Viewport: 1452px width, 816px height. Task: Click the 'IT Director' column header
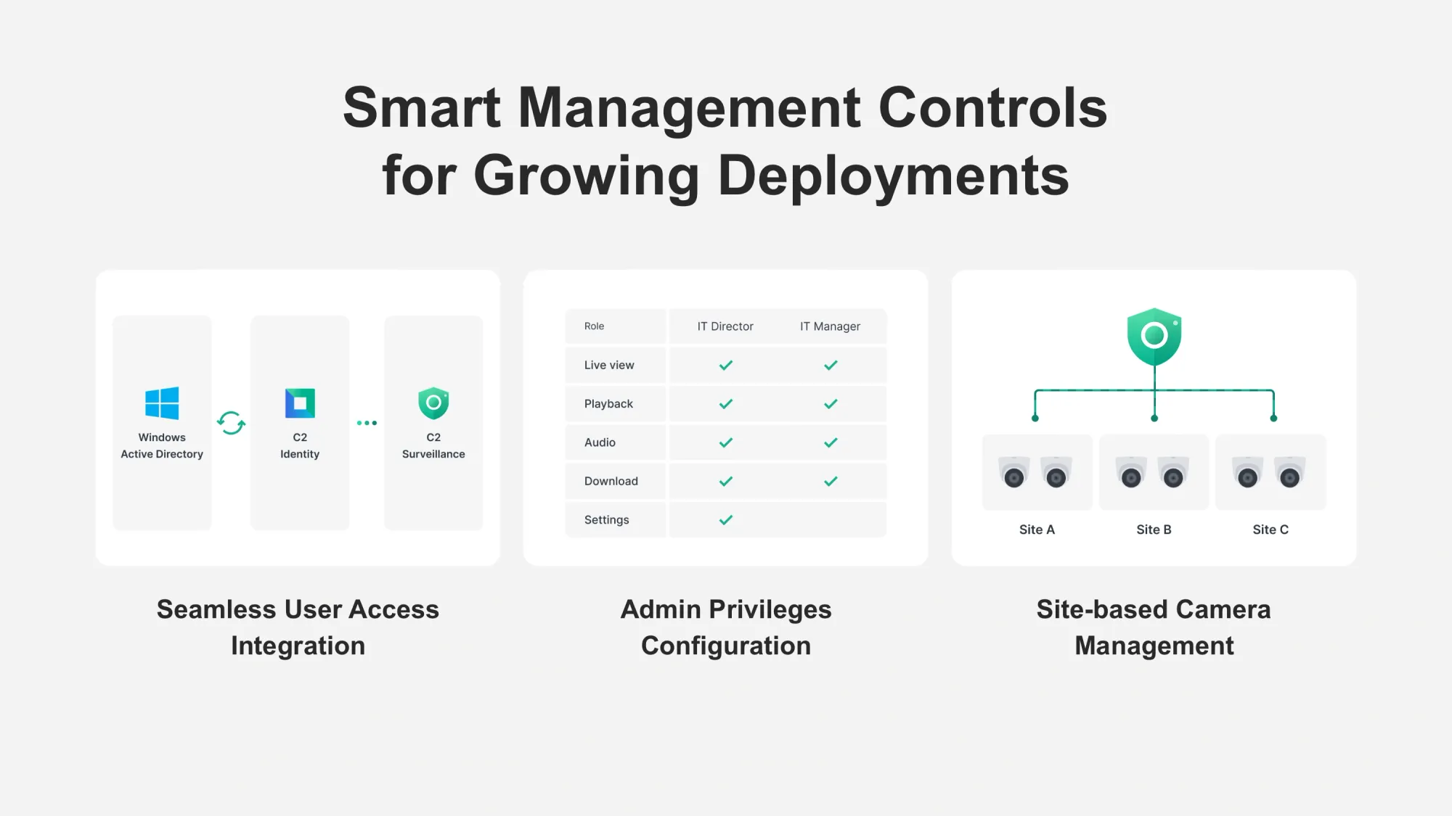coord(725,326)
